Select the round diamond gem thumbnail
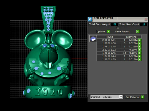This screenshot has height=111, width=149. [x=93, y=39]
